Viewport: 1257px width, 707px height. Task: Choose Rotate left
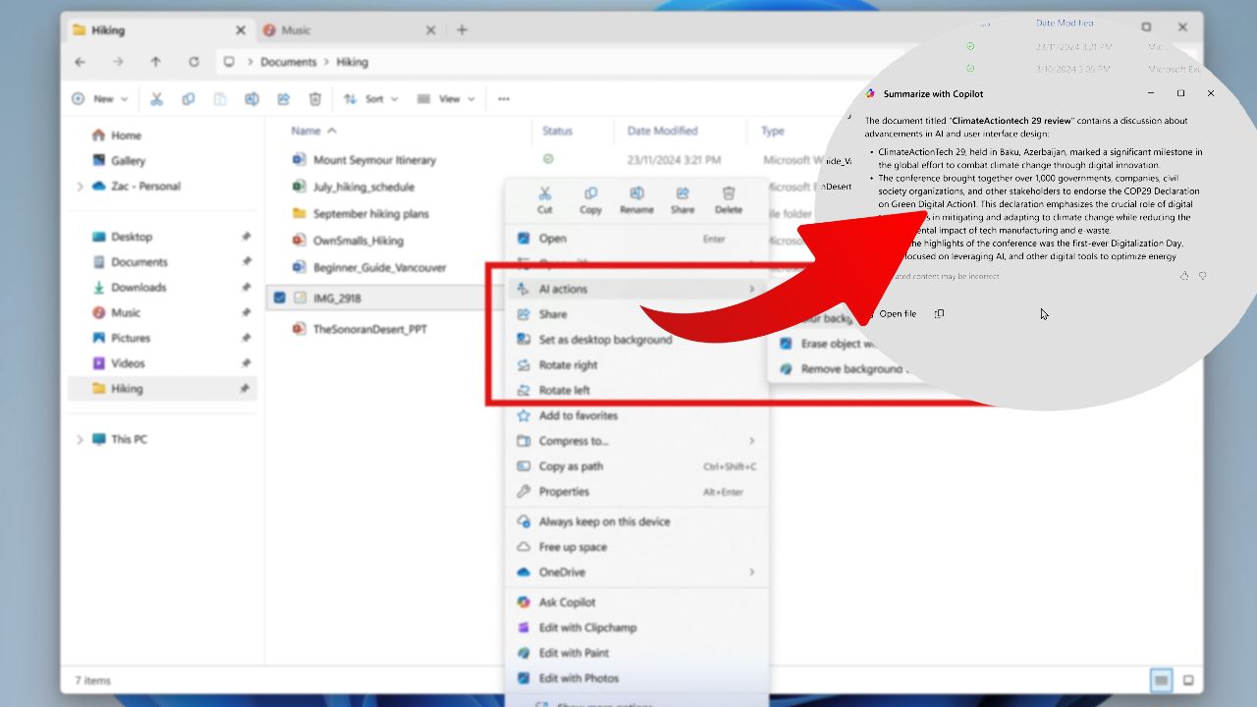click(x=635, y=391)
